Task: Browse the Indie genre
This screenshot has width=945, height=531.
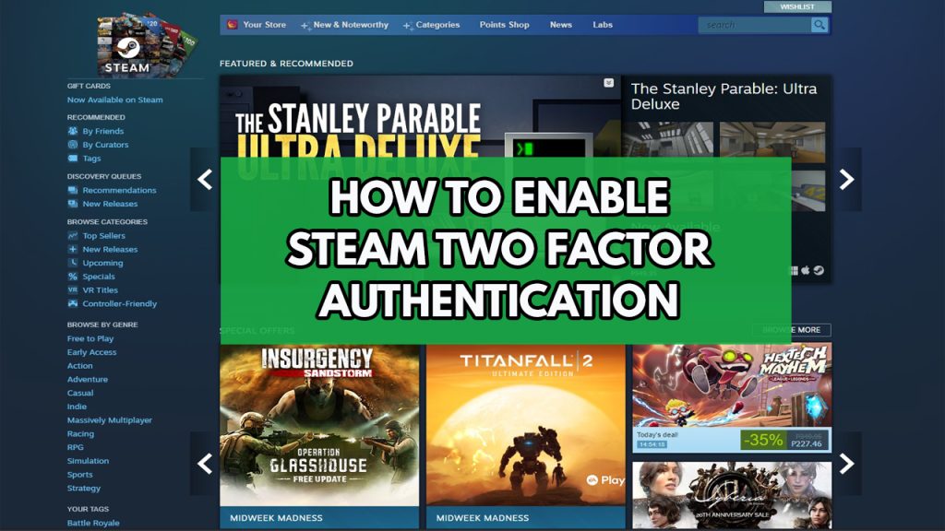Action: point(77,407)
